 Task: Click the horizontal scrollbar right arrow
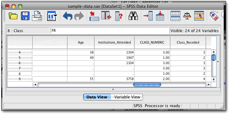209,85
